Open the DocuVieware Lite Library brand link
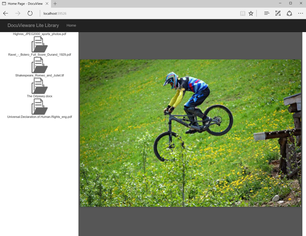This screenshot has height=236, width=306. pyautogui.click(x=33, y=25)
